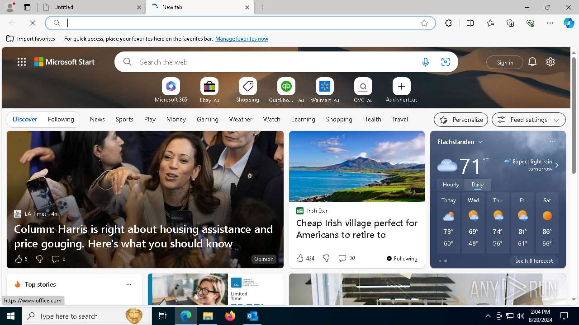The image size is (579, 325).
Task: Switch to the Untitled tab
Action: point(92,7)
